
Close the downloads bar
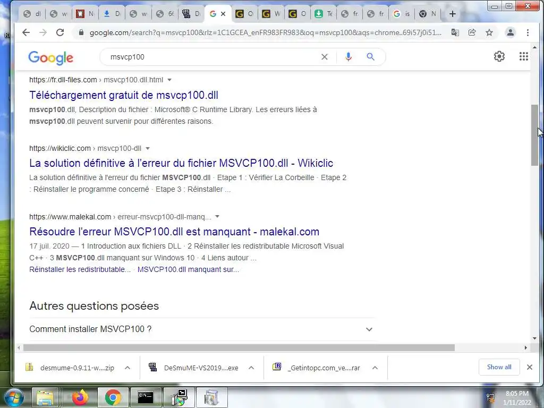pos(530,367)
